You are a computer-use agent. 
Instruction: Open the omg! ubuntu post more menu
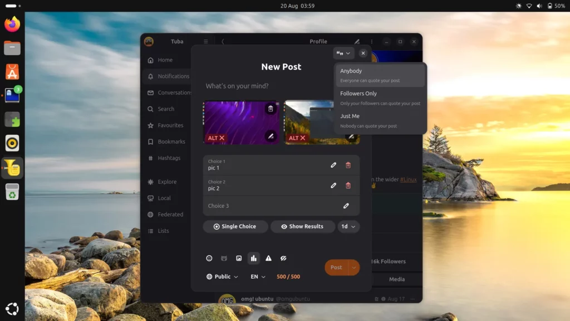412,299
